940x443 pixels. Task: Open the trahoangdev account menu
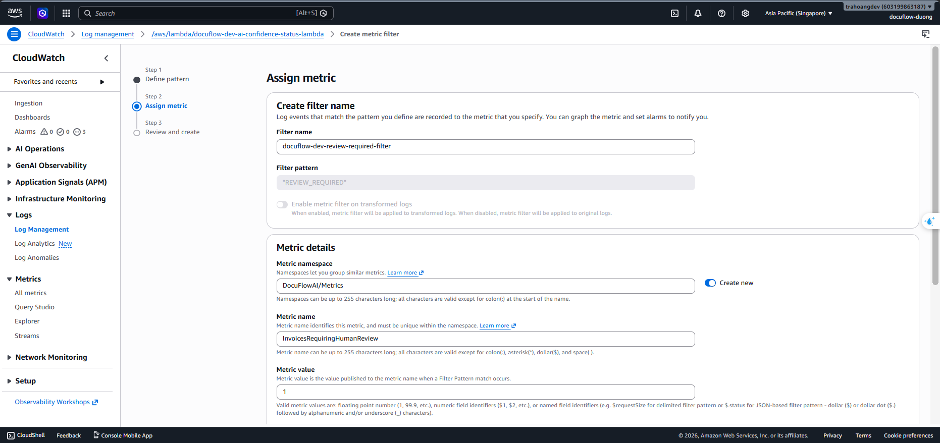[x=889, y=7]
